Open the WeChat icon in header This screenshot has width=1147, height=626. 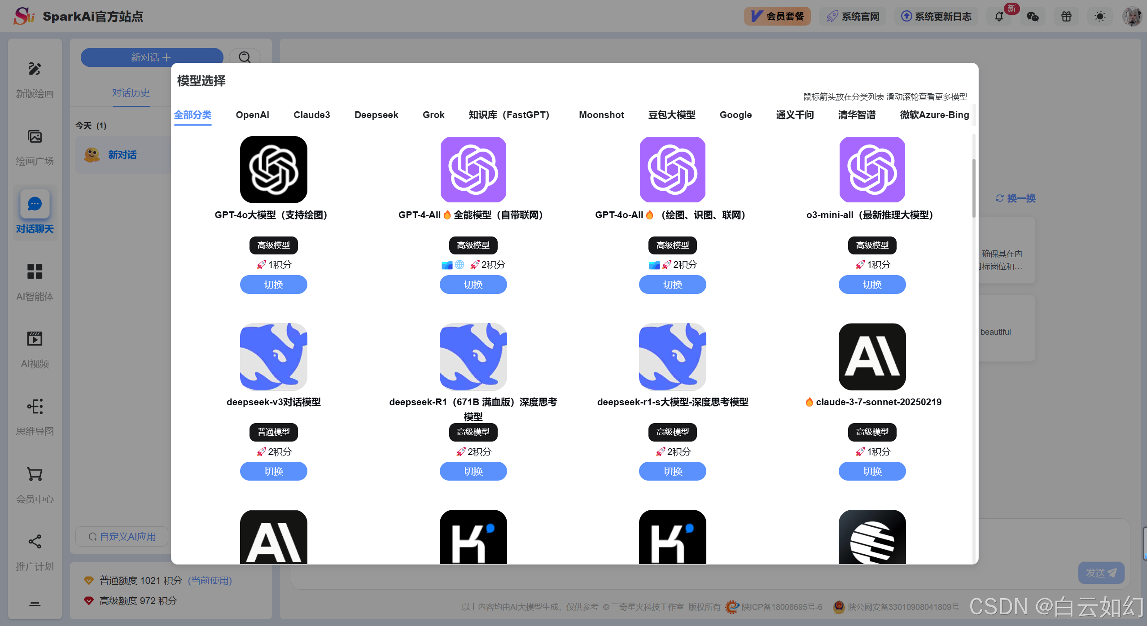(x=1033, y=17)
